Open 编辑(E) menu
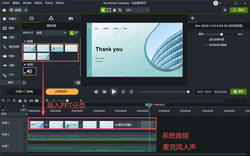 (16, 3)
